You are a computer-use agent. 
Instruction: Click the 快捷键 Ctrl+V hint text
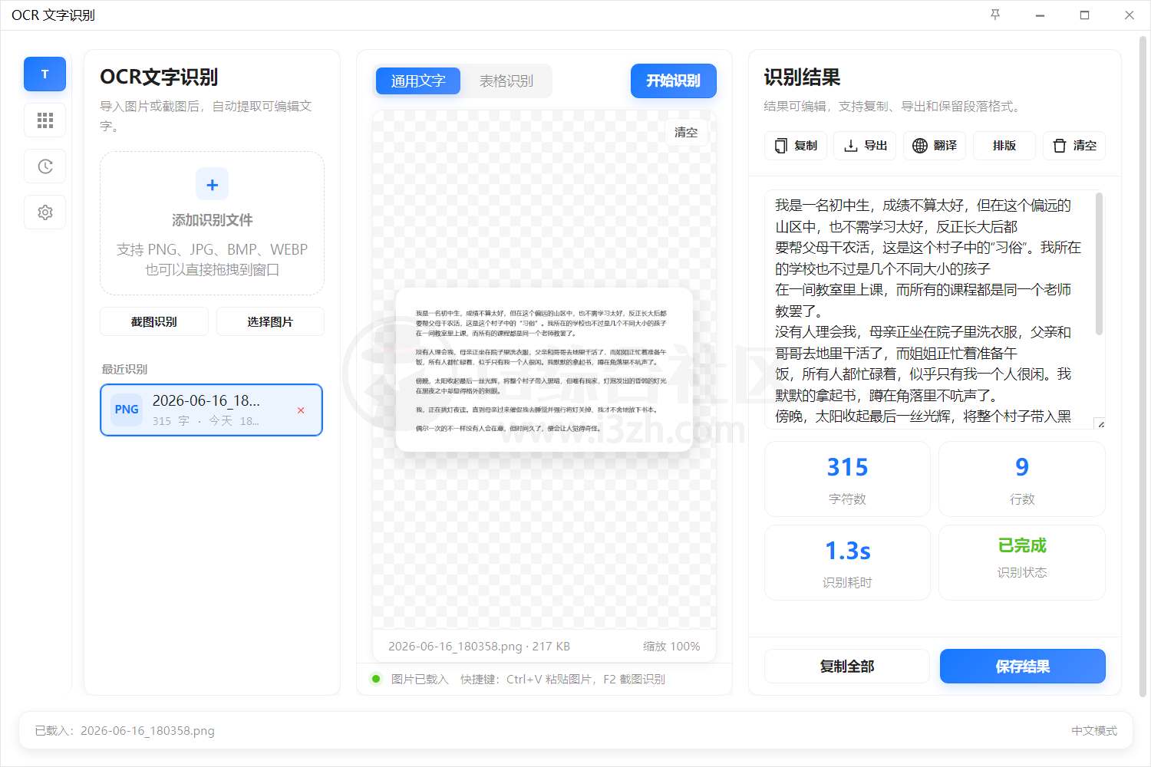[x=562, y=679]
